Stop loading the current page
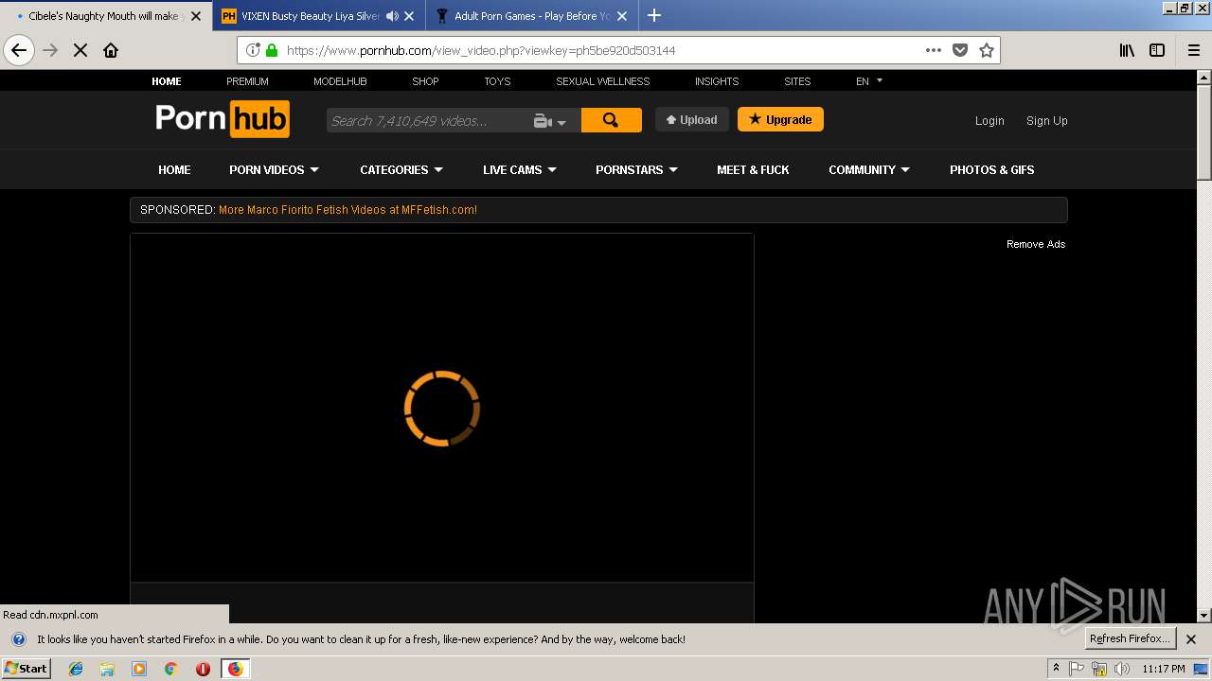The width and height of the screenshot is (1212, 681). (80, 50)
